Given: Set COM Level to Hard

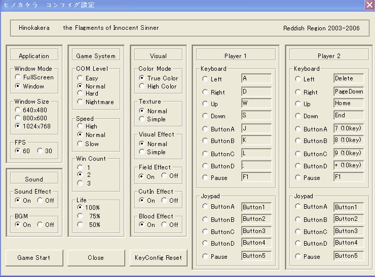Looking at the screenshot, I should [80, 93].
